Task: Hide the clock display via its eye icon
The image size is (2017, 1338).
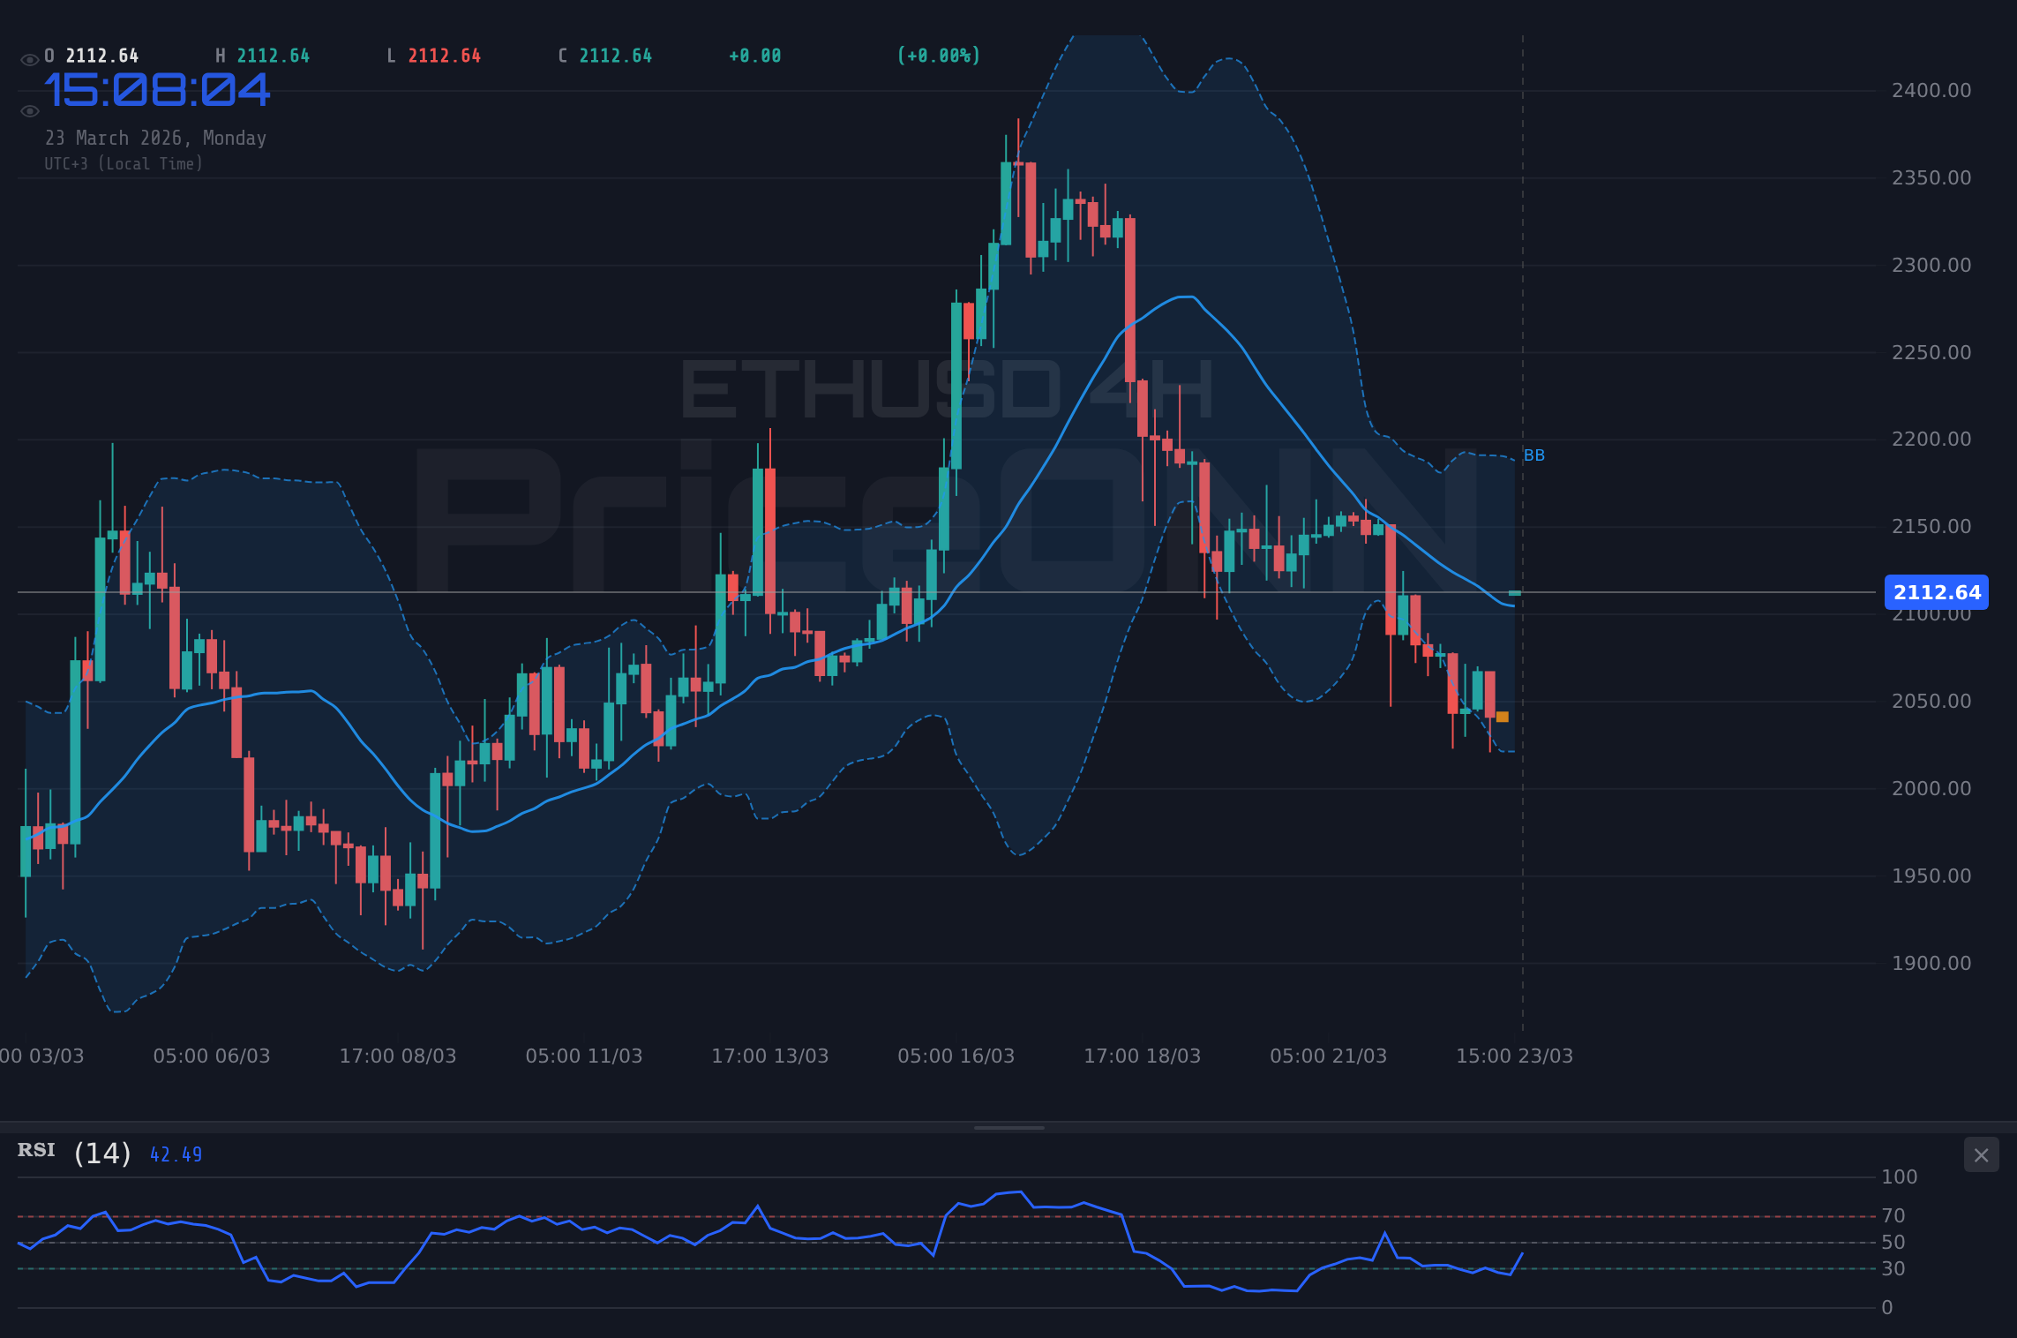Action: pos(29,110)
